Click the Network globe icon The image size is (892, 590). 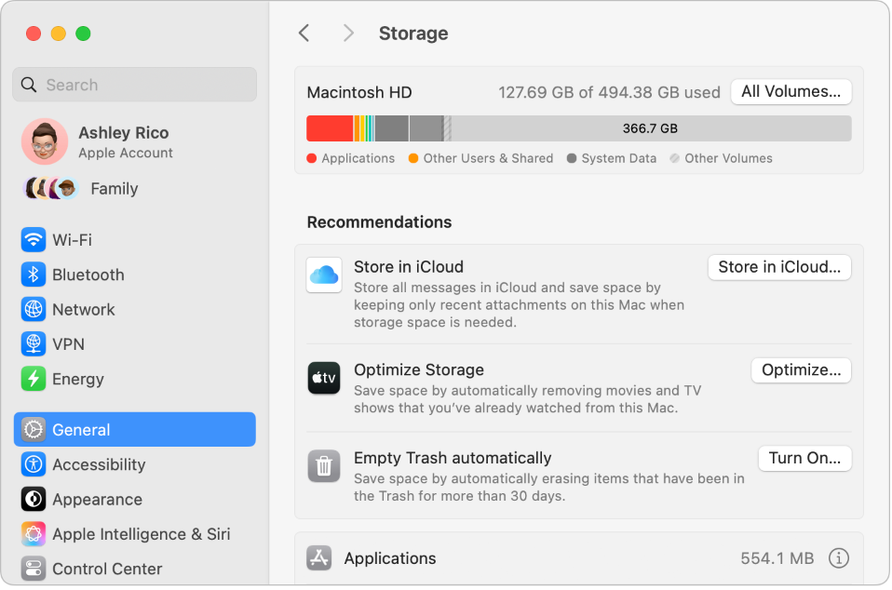34,309
